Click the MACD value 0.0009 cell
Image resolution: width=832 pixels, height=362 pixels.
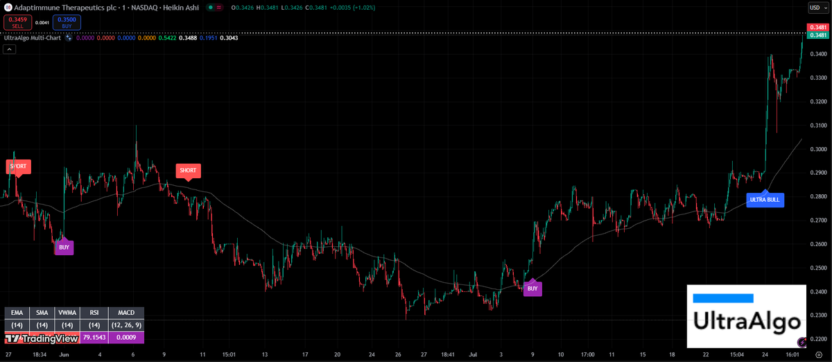pos(126,337)
